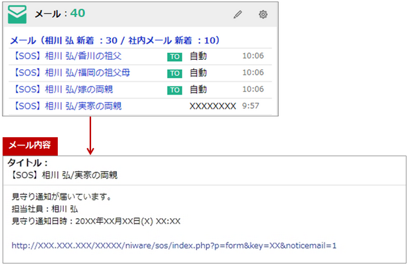Click the title text in mail content
The image size is (408, 265).
point(63,175)
